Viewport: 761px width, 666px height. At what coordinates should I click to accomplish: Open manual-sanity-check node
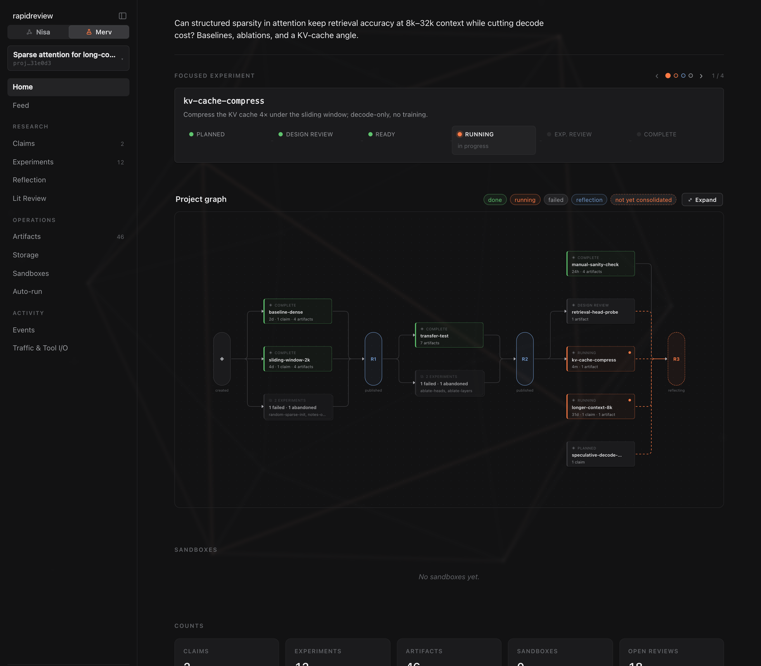pos(601,264)
